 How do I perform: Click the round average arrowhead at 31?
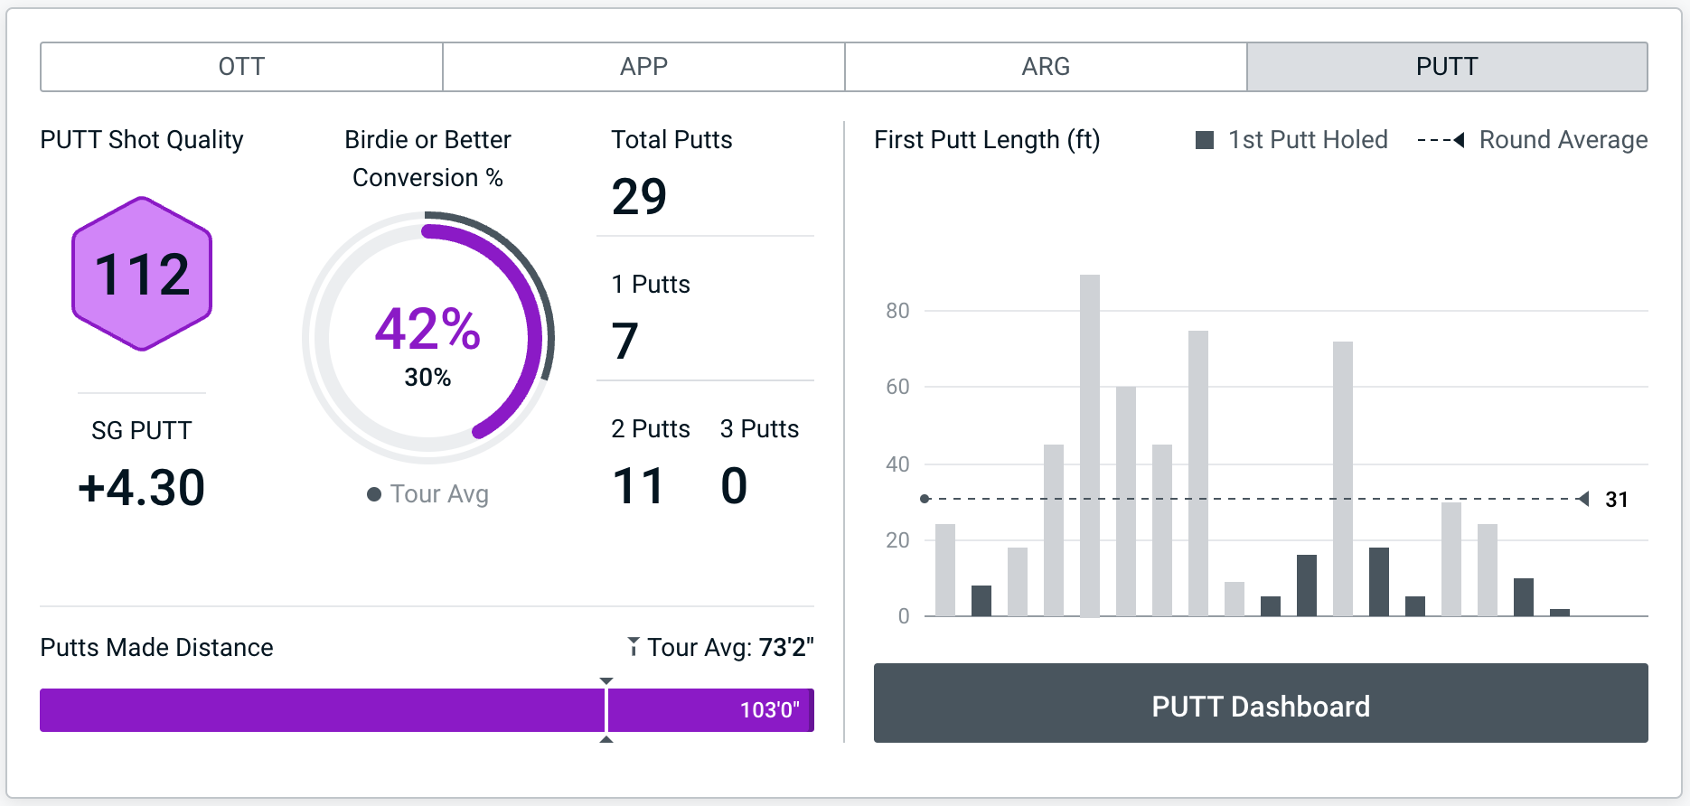pyautogui.click(x=1582, y=499)
